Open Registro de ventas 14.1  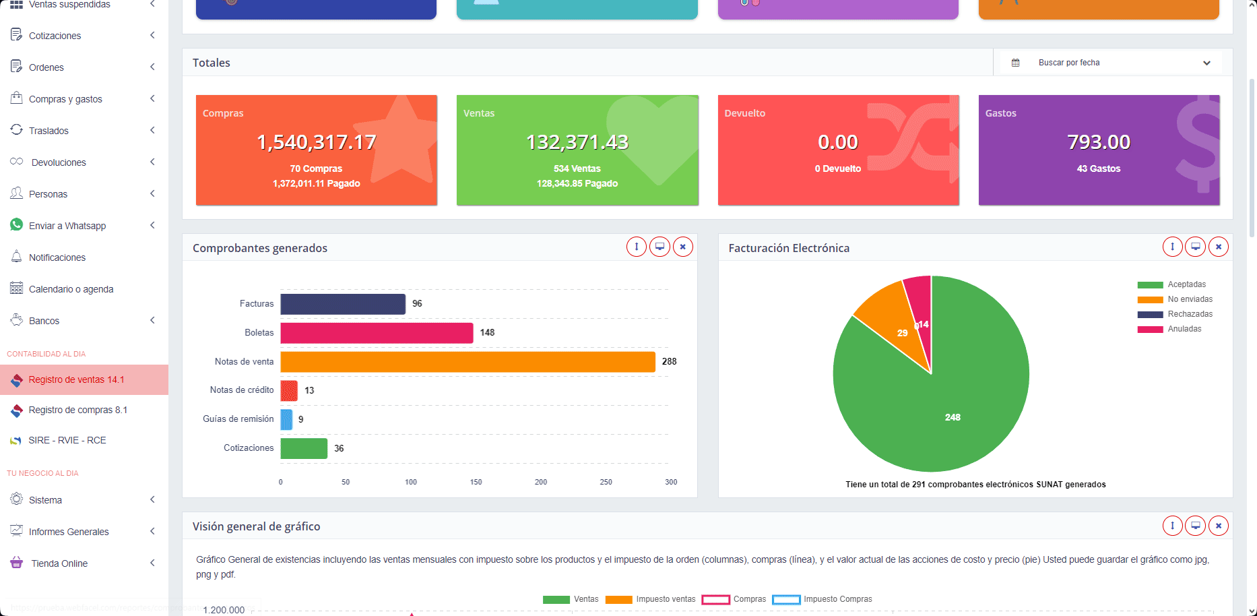76,379
